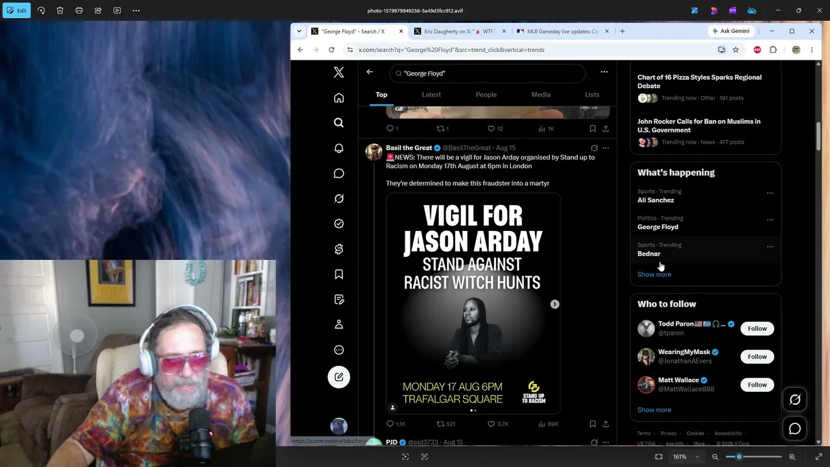
Task: Go back with the arrow beside X search box
Action: (370, 72)
